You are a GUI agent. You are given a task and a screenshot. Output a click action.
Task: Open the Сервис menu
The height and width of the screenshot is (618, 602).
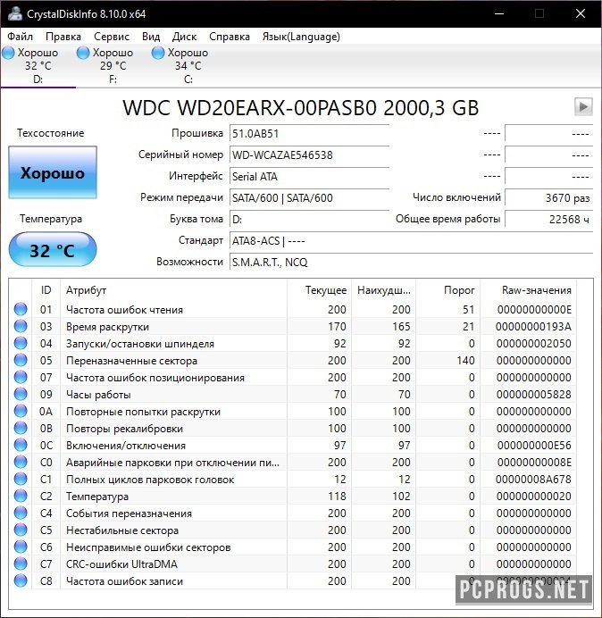coord(112,37)
